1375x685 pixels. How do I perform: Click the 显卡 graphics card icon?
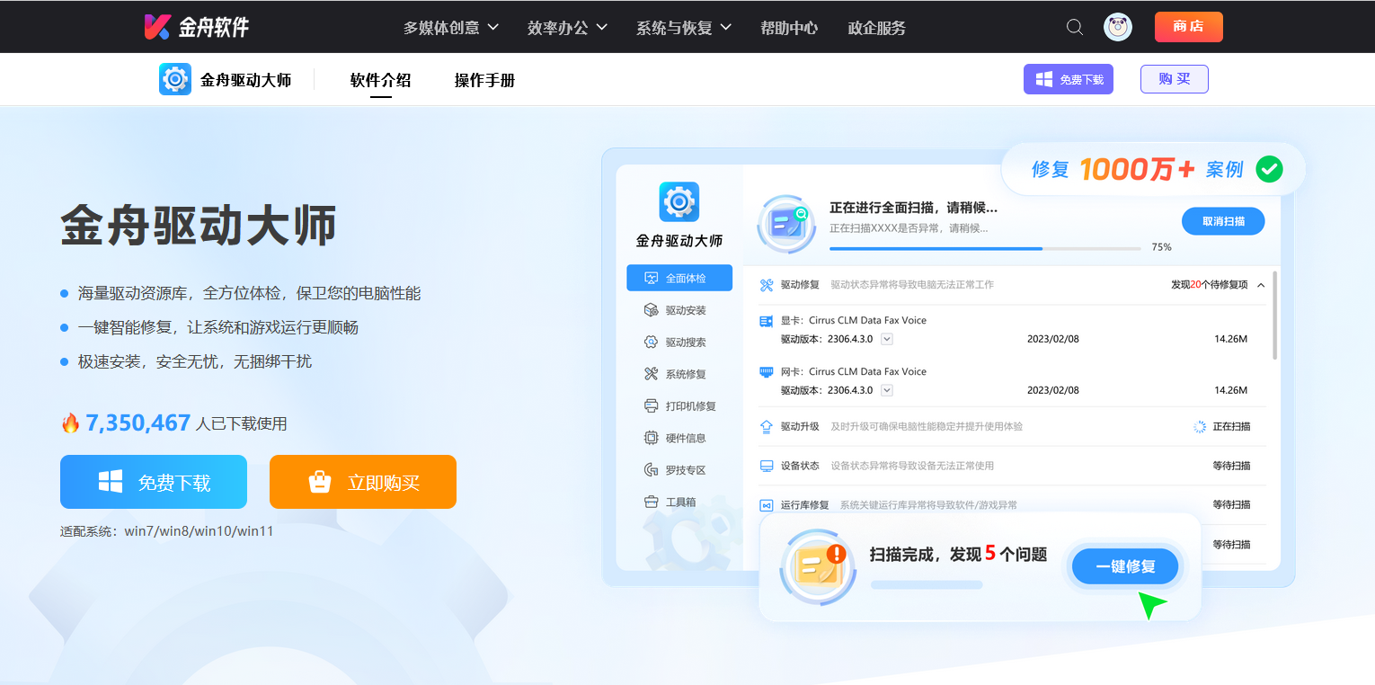click(x=767, y=321)
